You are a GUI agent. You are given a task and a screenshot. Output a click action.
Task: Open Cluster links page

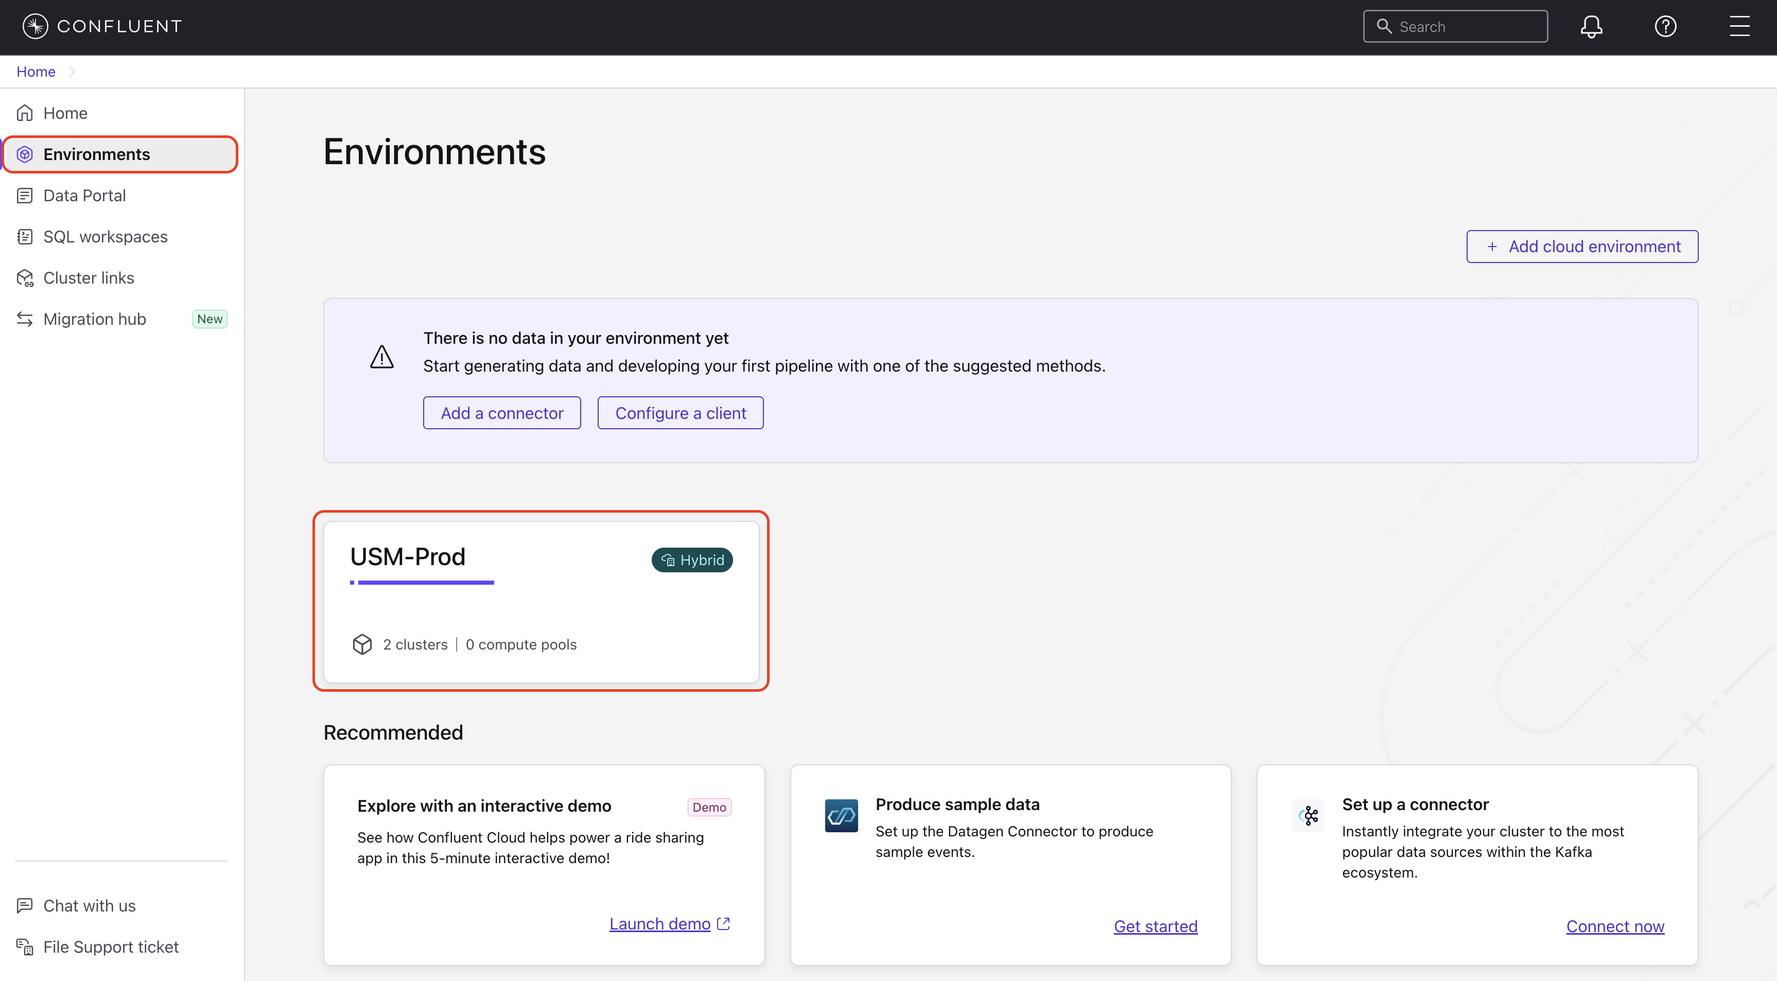tap(89, 278)
